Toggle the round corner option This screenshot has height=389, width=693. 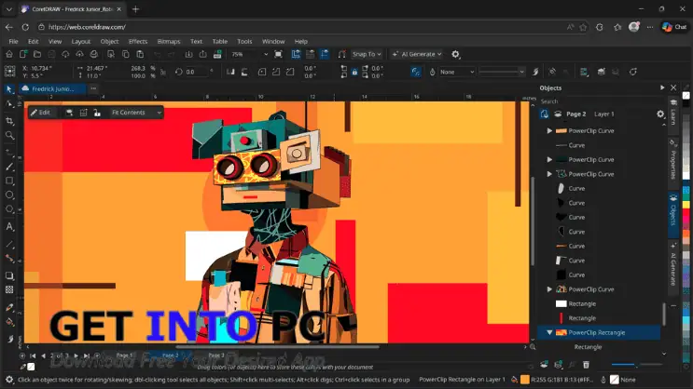tap(262, 72)
